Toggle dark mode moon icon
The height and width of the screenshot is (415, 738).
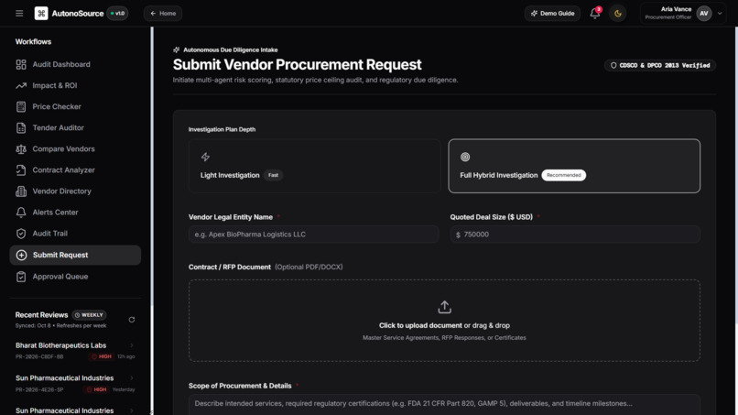click(x=617, y=13)
